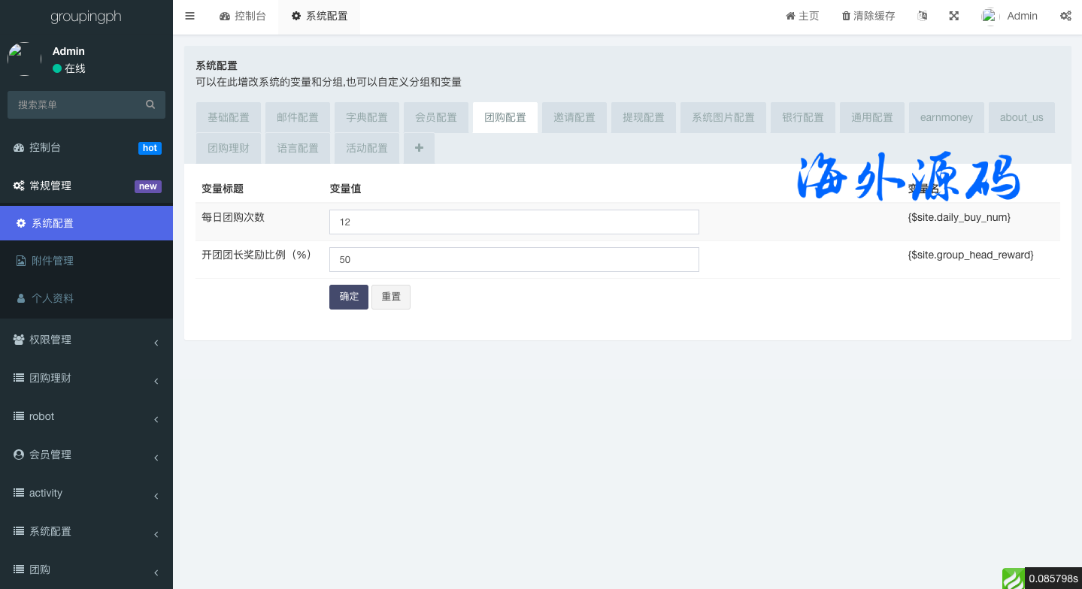Toggle the hamburger sidebar menu icon
Image resolution: width=1082 pixels, height=589 pixels.
pyautogui.click(x=189, y=16)
